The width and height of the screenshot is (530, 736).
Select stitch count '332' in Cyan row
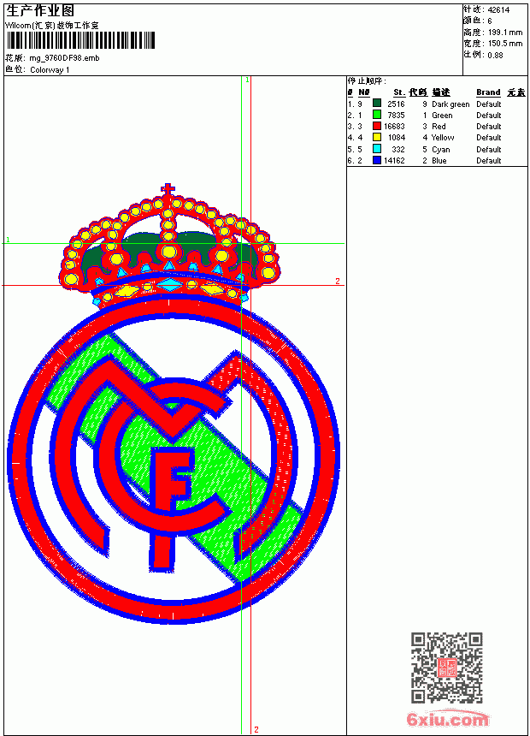point(398,149)
